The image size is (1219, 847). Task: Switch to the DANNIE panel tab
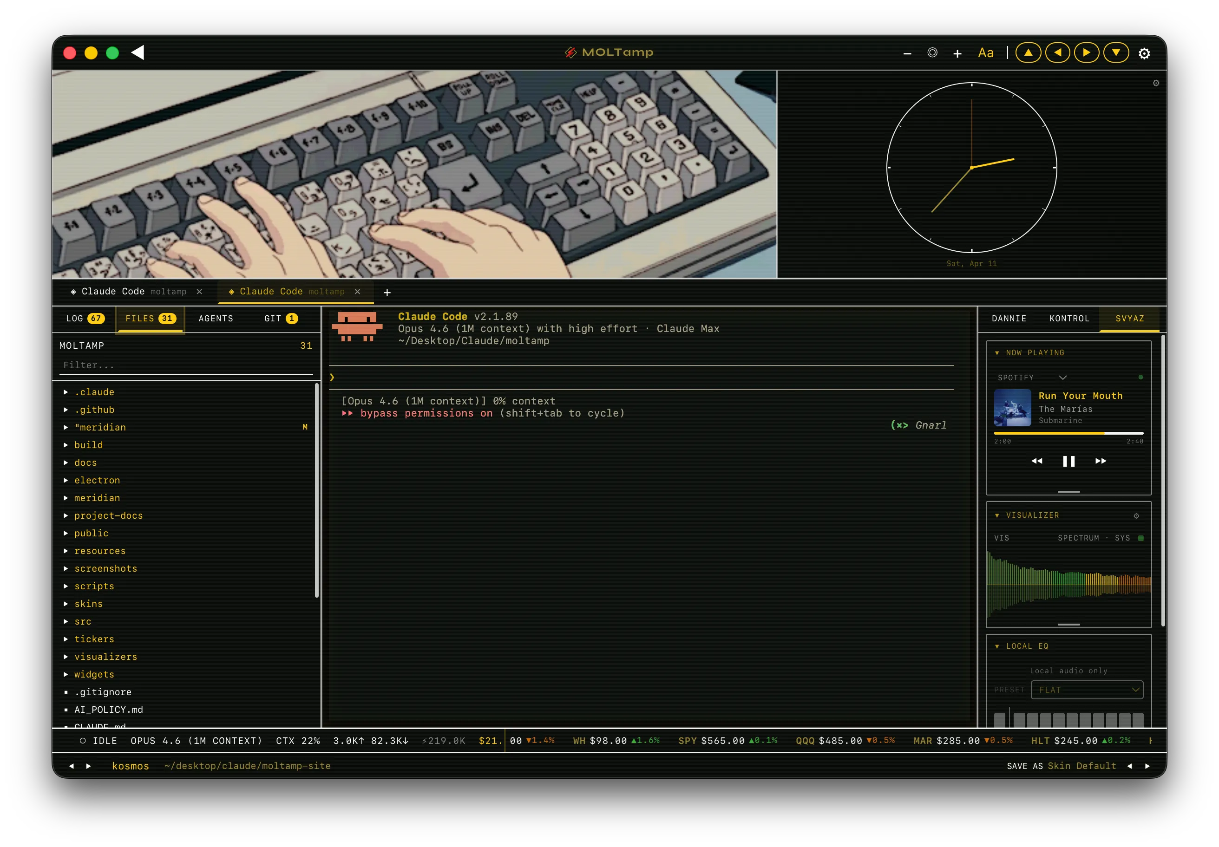tap(1009, 319)
